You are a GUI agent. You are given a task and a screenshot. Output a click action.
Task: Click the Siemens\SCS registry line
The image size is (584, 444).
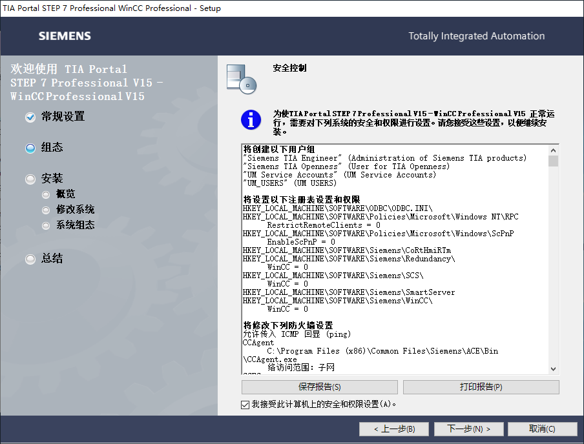333,276
